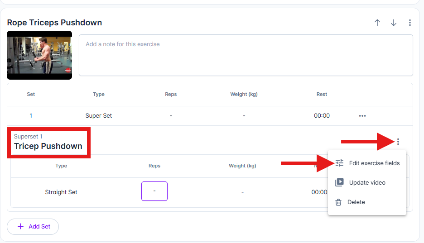
Task: Select Edit exercise fields menu entry
Action: point(367,163)
